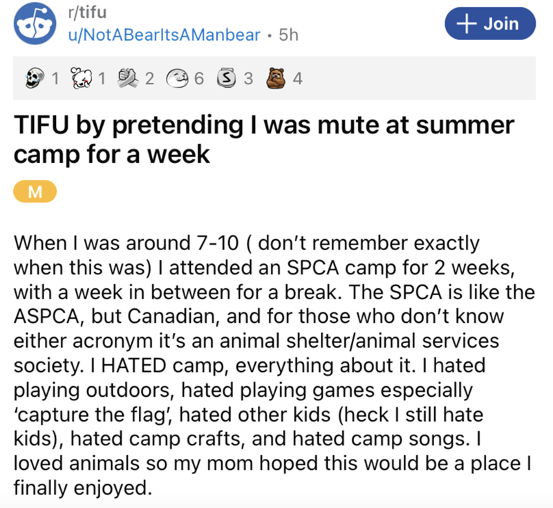Click the handshake award icon
This screenshot has height=508, width=553.
pyautogui.click(x=129, y=78)
